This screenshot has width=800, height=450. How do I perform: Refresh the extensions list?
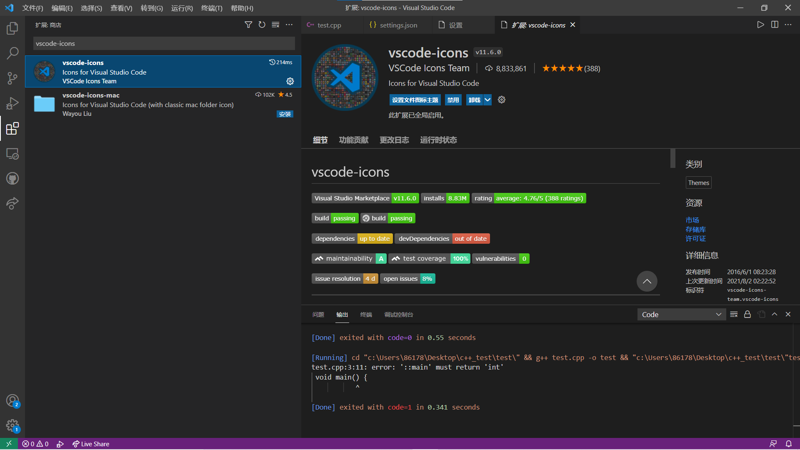tap(262, 25)
